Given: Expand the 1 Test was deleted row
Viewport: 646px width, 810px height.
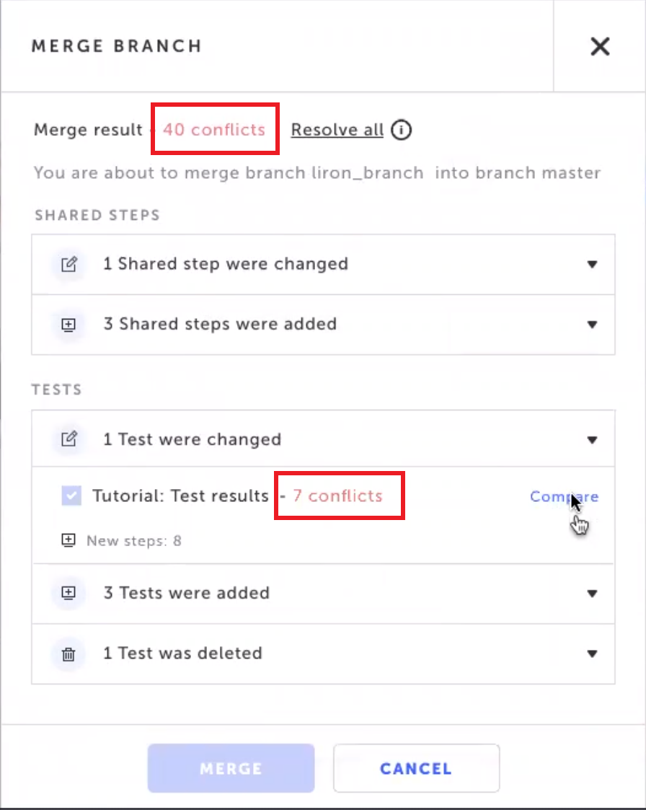Looking at the screenshot, I should point(592,653).
